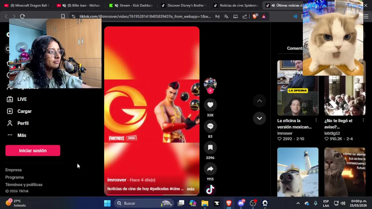Switch to the Minecraft Dragon Ball YouTube tab
This screenshot has height=209, width=372.
tap(27, 6)
